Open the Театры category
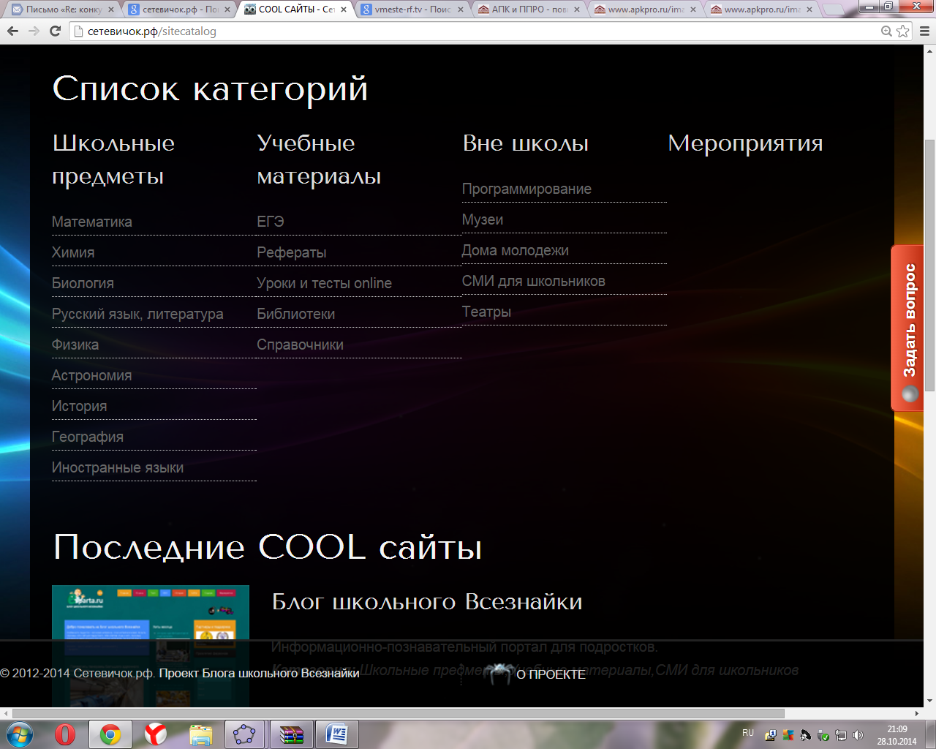 (486, 312)
